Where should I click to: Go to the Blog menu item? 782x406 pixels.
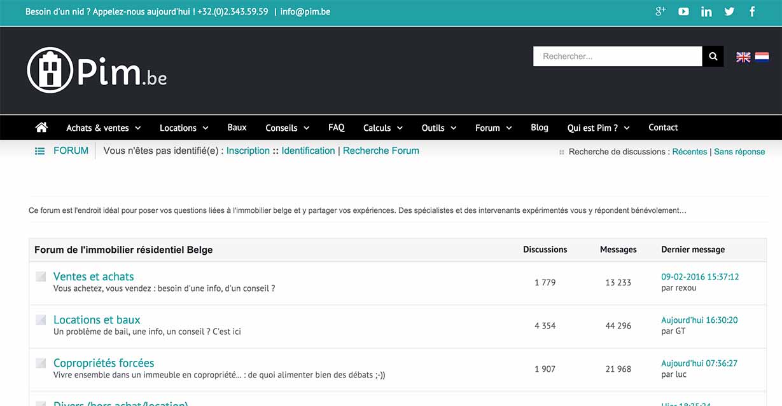(539, 128)
